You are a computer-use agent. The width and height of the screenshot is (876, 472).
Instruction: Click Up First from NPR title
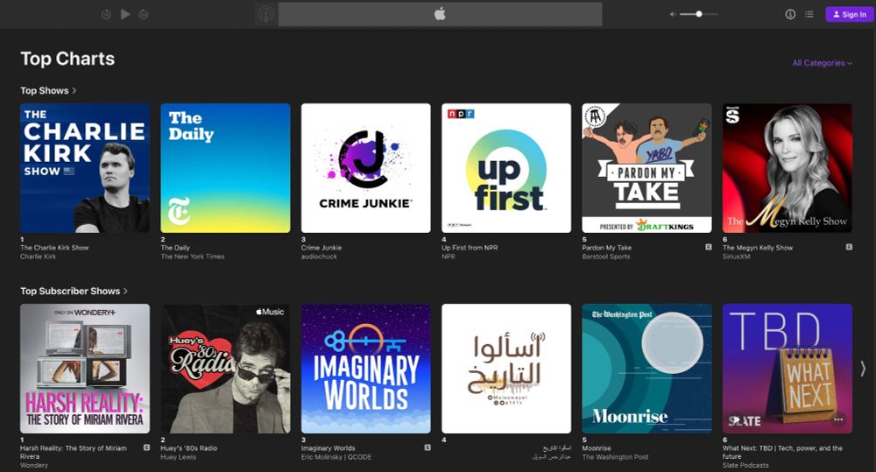pos(470,248)
